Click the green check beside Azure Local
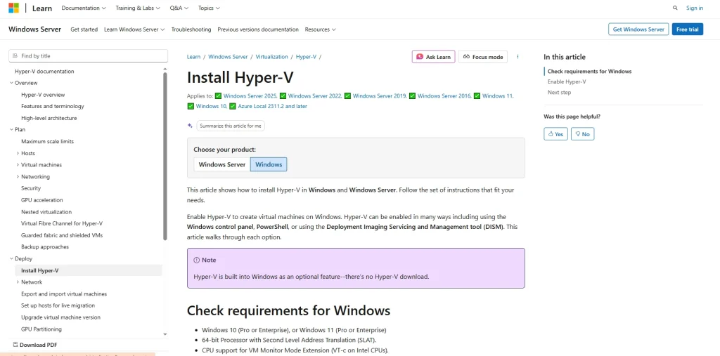Image resolution: width=720 pixels, height=356 pixels. point(233,106)
